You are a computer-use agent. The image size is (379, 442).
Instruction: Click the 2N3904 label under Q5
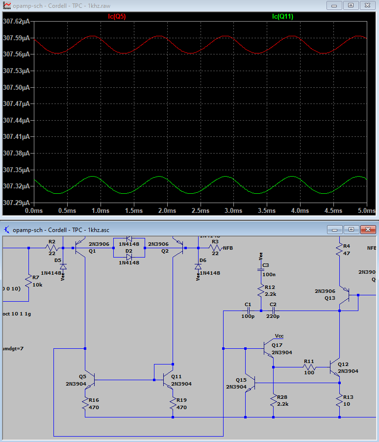pos(76,384)
